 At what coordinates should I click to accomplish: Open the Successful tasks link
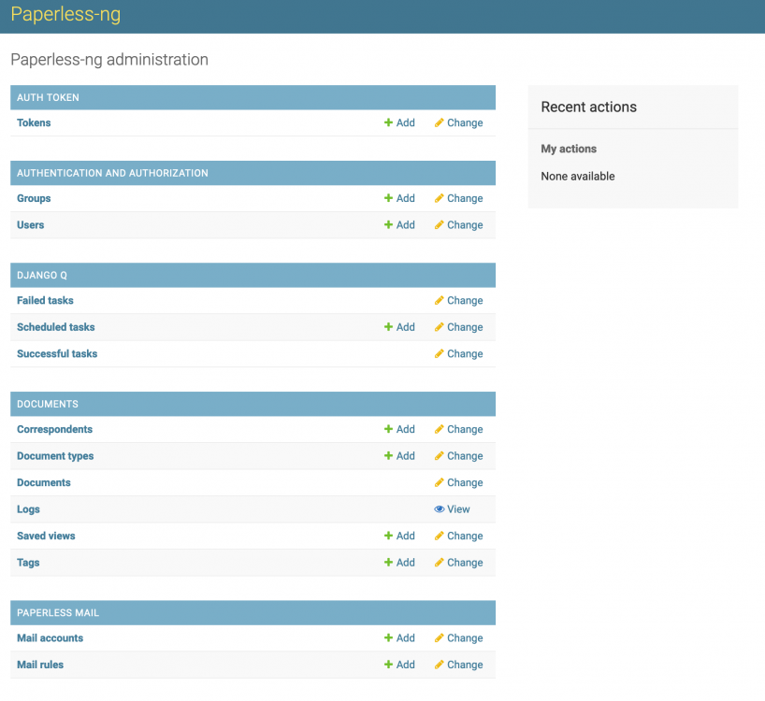coord(57,353)
